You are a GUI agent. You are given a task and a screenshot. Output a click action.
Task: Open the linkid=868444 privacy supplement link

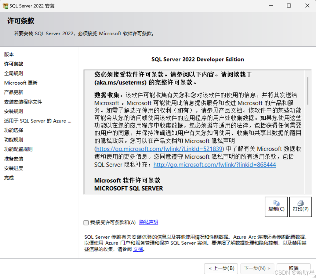click(215, 165)
